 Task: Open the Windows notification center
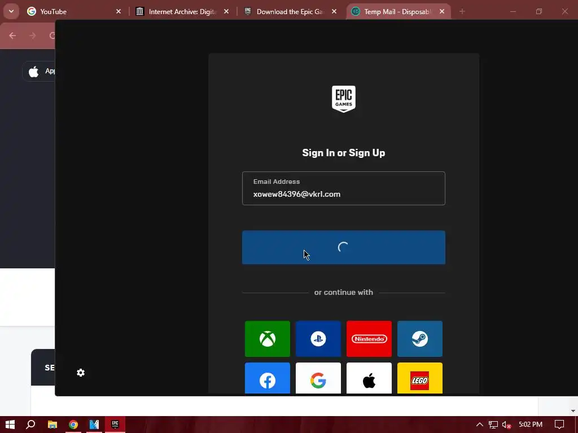pyautogui.click(x=559, y=425)
